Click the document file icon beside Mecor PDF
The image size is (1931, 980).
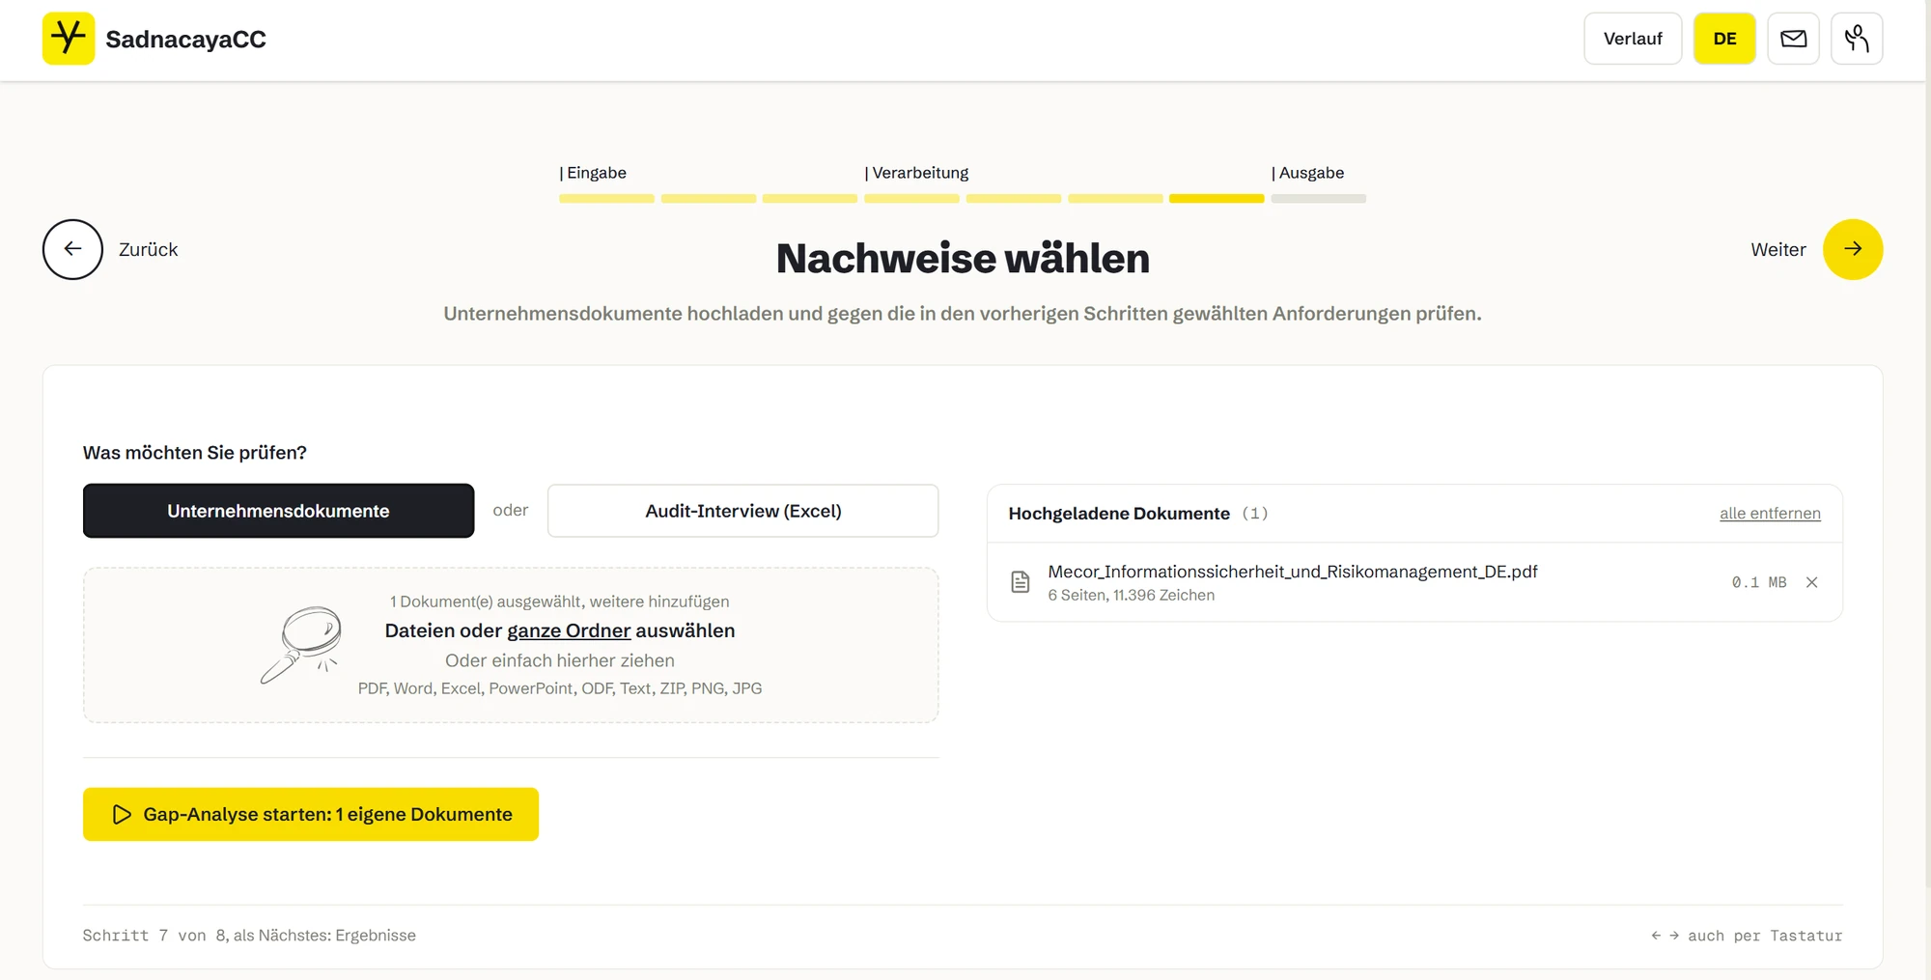(1020, 582)
